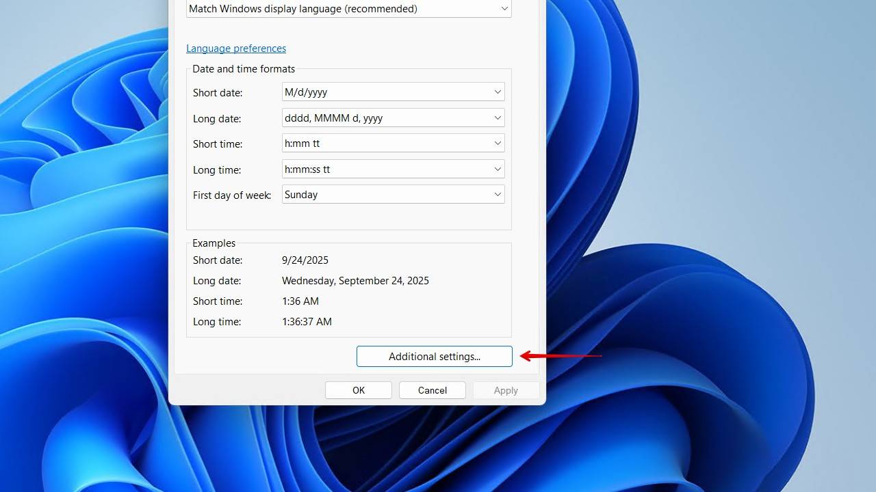This screenshot has height=492, width=876.
Task: Click the Additional settings button
Action: pos(434,356)
